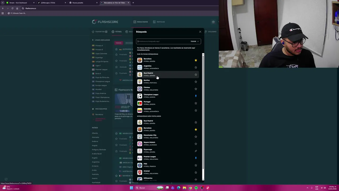339x191 pixels.
Task: Open a new browser tab
Action: [x=133, y=3]
